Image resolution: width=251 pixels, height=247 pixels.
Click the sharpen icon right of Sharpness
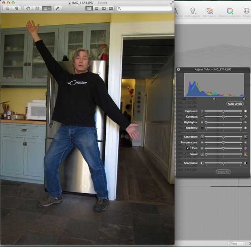[246, 163]
